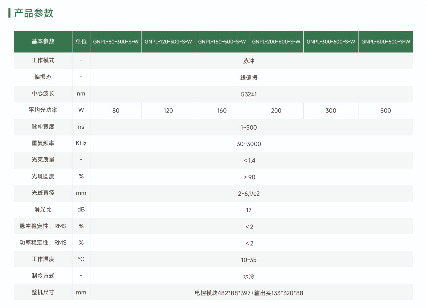Select the 1~500 pulse width value
The image size is (427, 308).
(249, 127)
